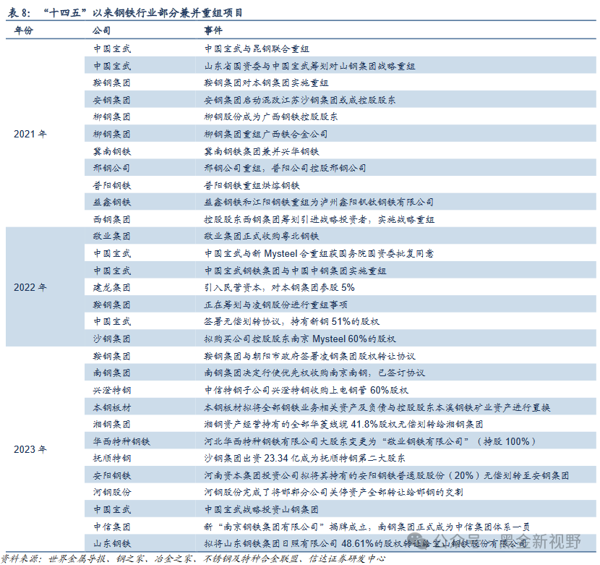Select the "河钢股份" company cell

[x=112, y=492]
